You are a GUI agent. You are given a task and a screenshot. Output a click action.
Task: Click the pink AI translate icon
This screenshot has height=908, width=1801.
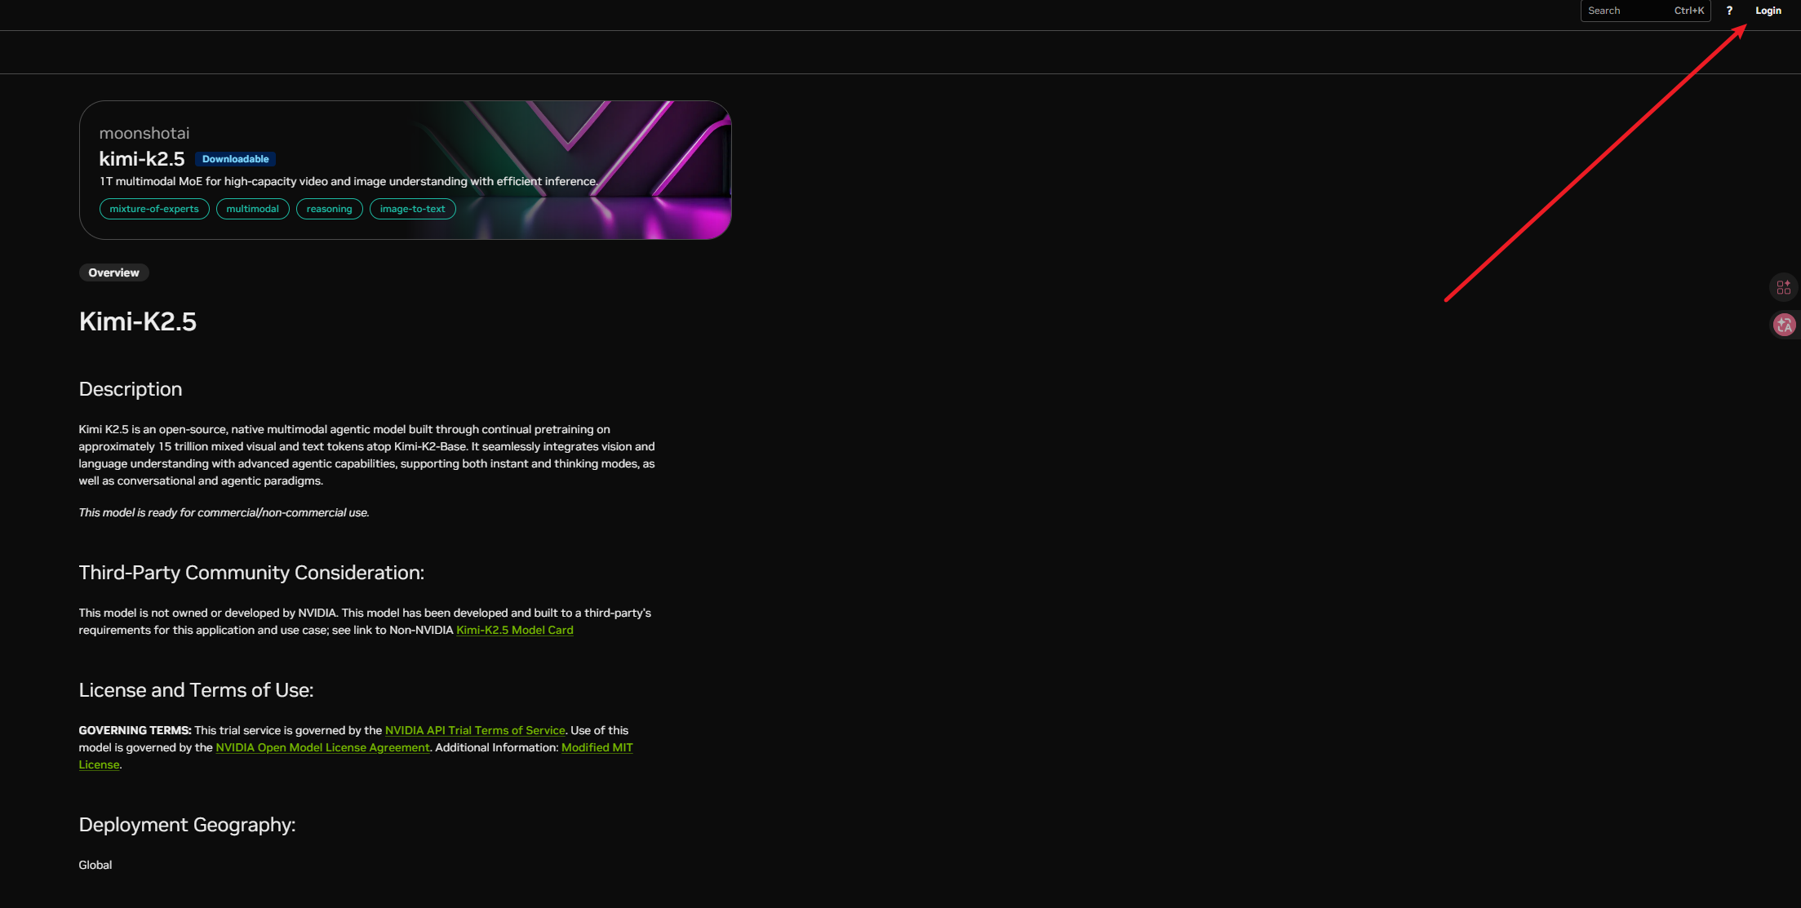pos(1785,325)
